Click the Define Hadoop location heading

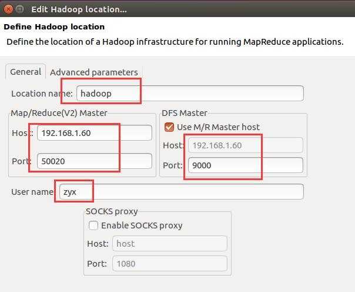[54, 26]
